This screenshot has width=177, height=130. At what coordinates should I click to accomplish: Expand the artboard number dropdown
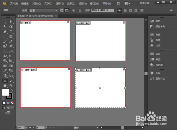[46, 128]
